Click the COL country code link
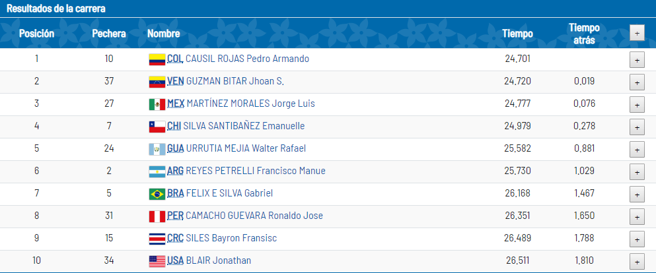Screen dimensions: 656x273 (x=175, y=59)
